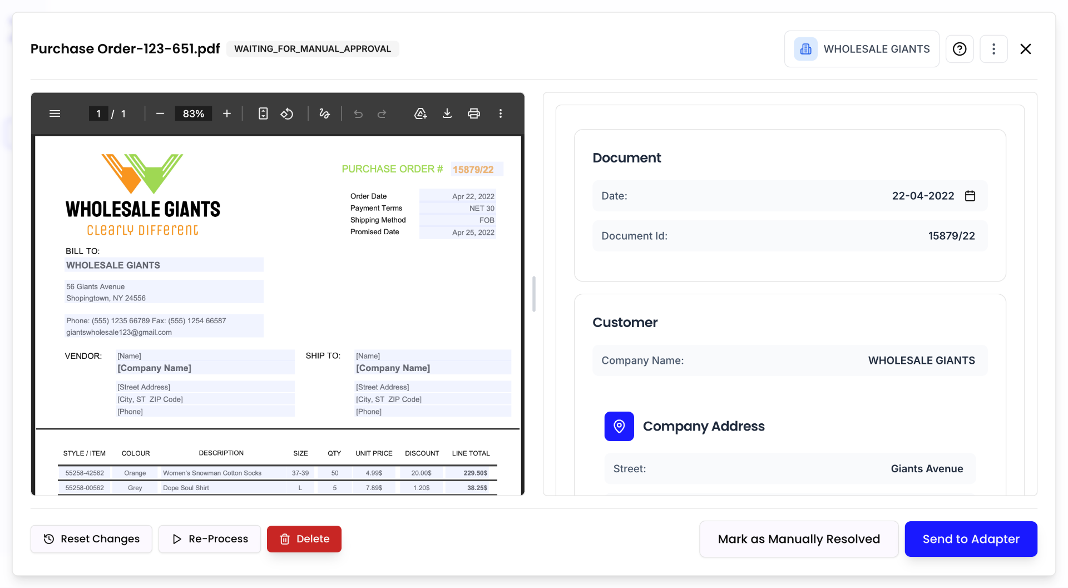Open PDF viewer more actions menu
1068x588 pixels.
pos(501,113)
